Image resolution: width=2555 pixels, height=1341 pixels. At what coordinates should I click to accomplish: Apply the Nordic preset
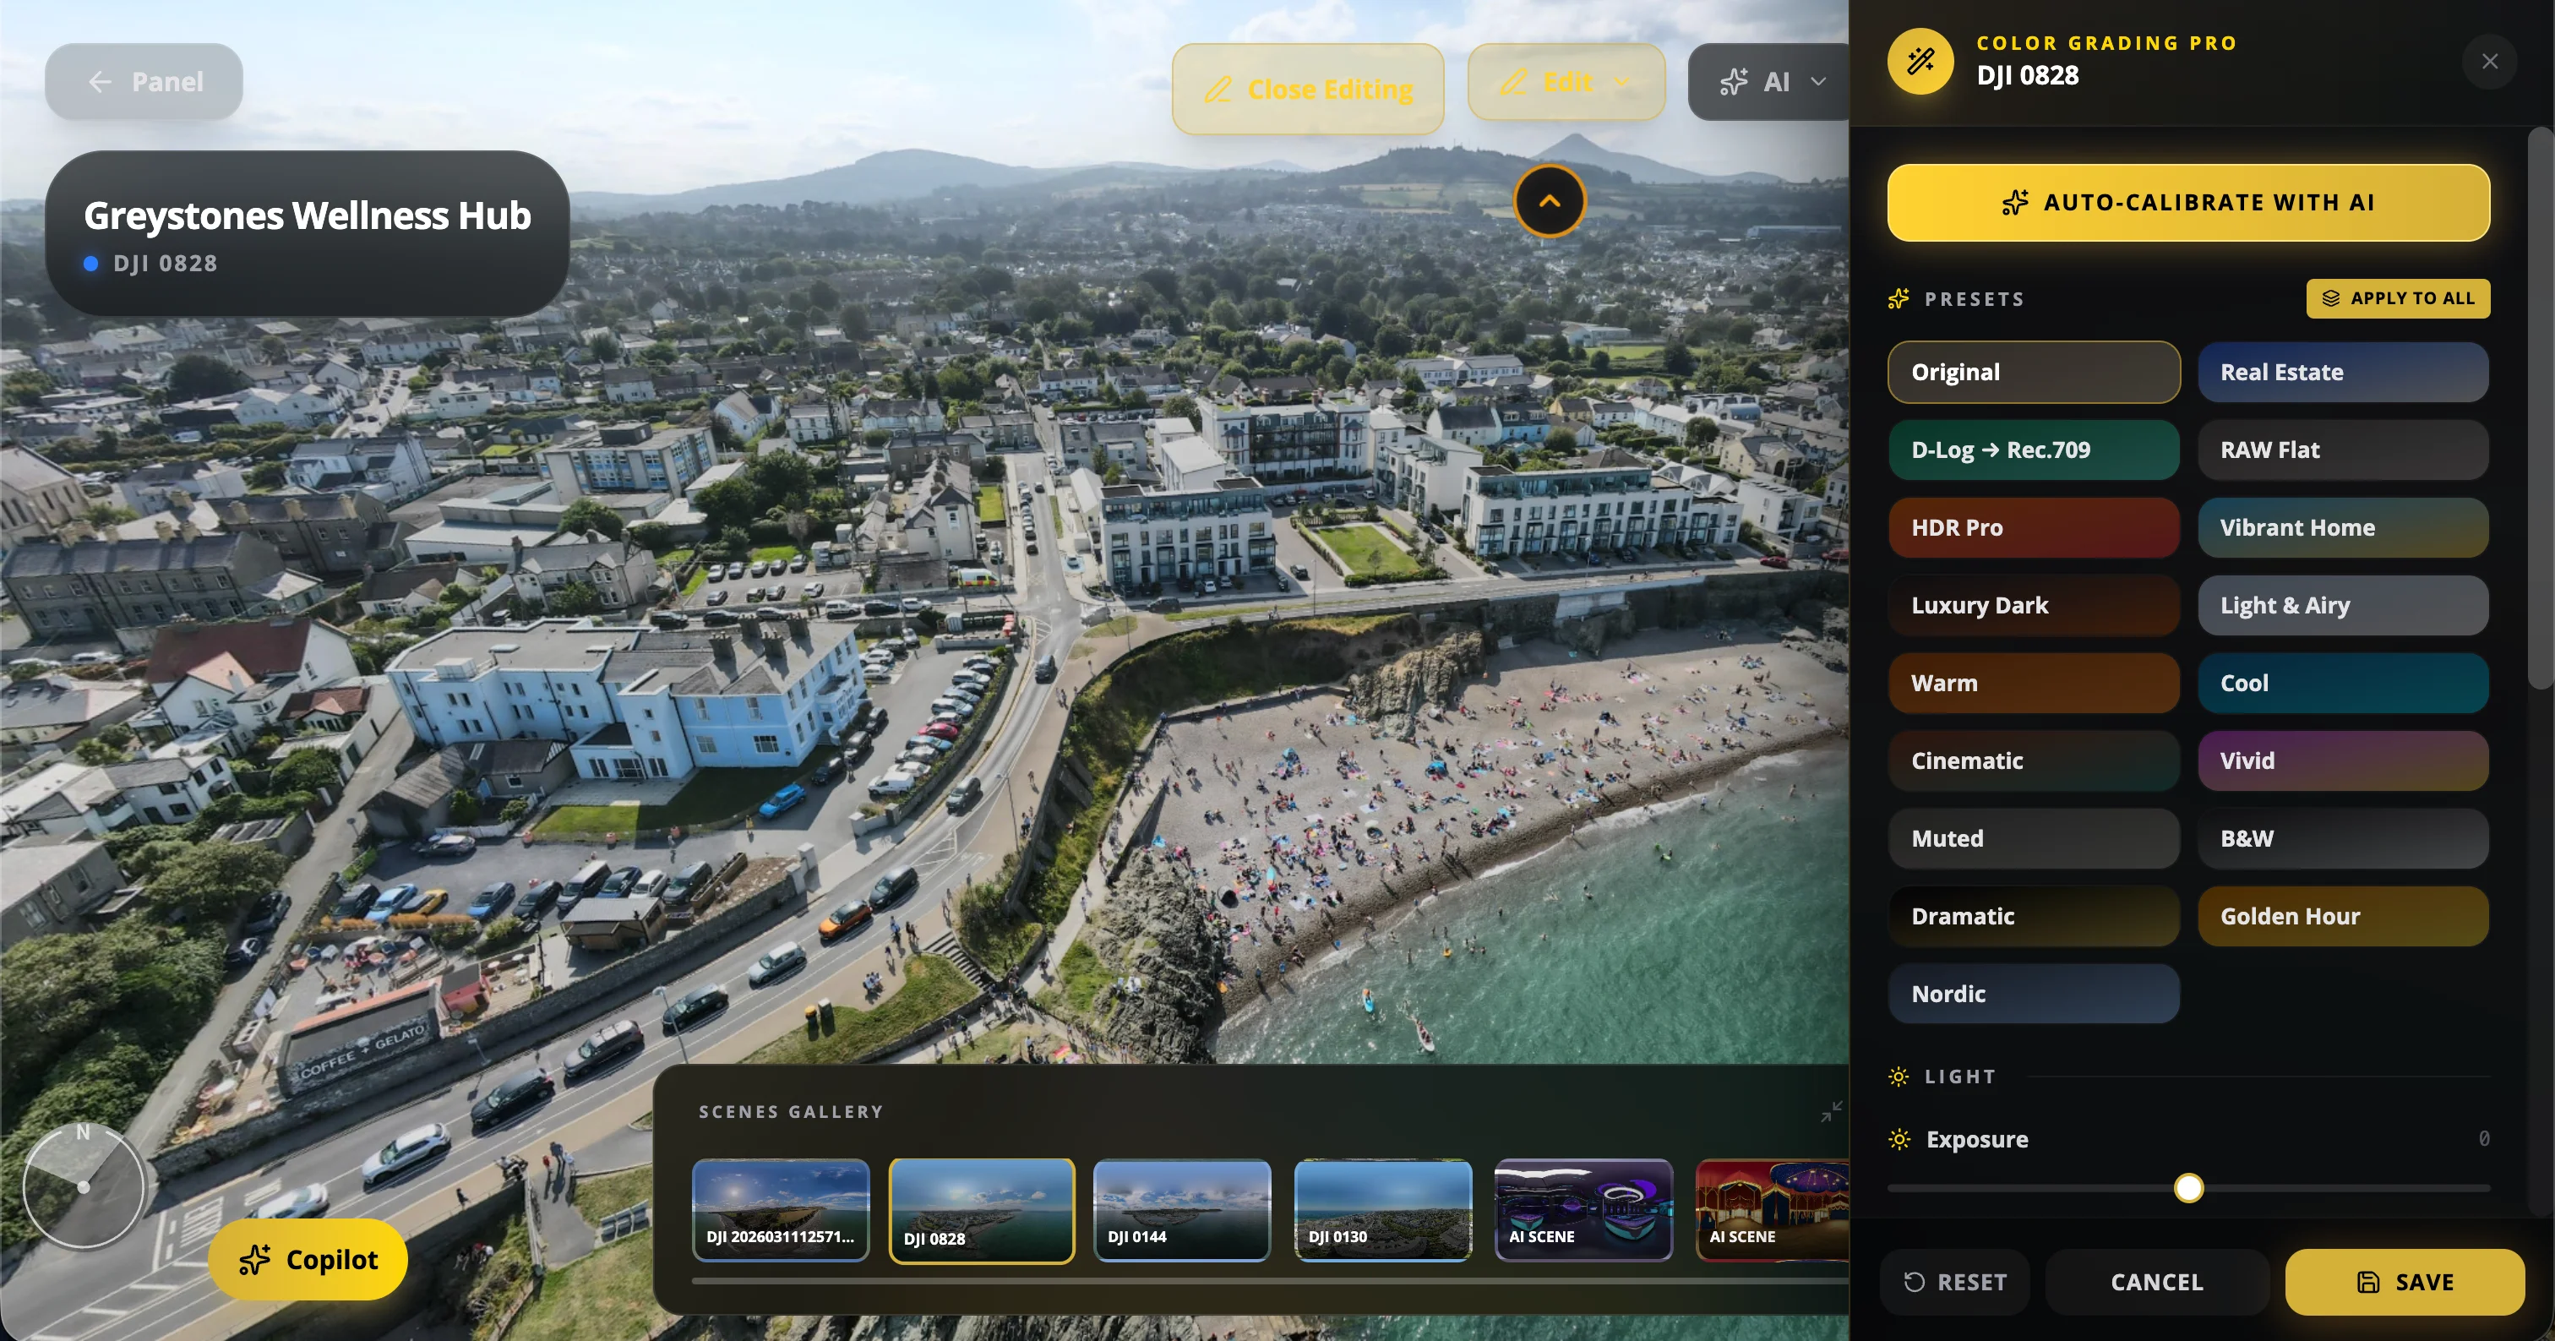(x=2034, y=994)
